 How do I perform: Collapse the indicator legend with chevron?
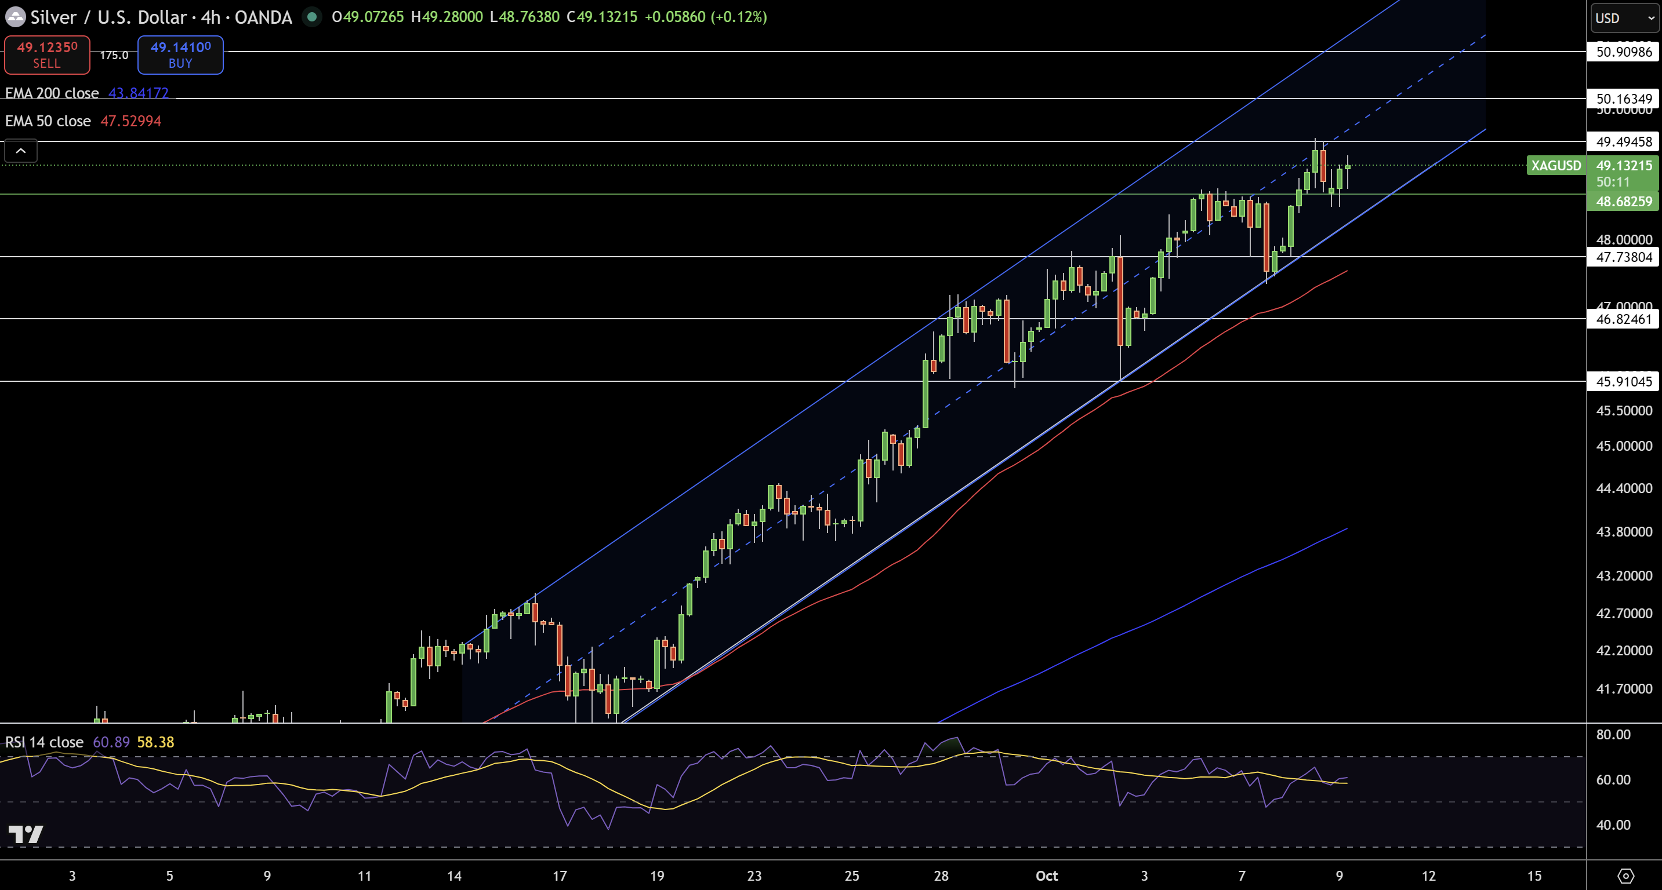tap(21, 151)
